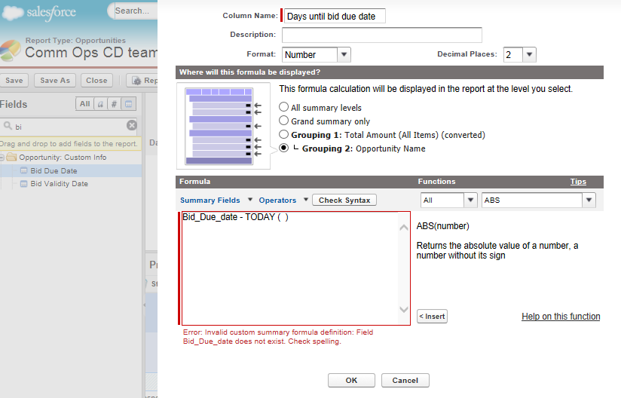Show date fields filter icon
This screenshot has height=398, width=621.
point(128,104)
